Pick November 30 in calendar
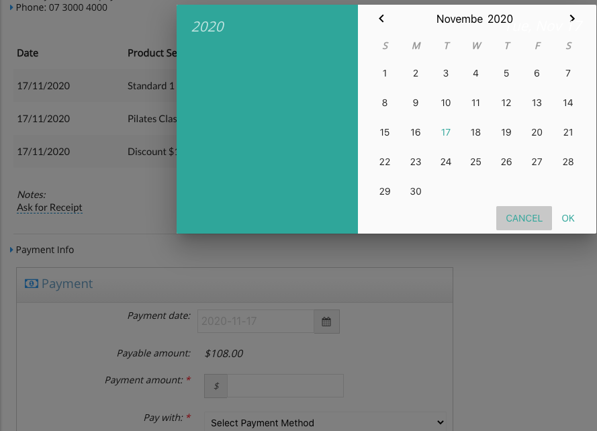 (x=416, y=191)
